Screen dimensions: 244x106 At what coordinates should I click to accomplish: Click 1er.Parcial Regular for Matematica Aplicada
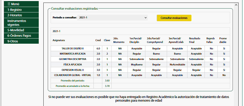(x=137, y=54)
